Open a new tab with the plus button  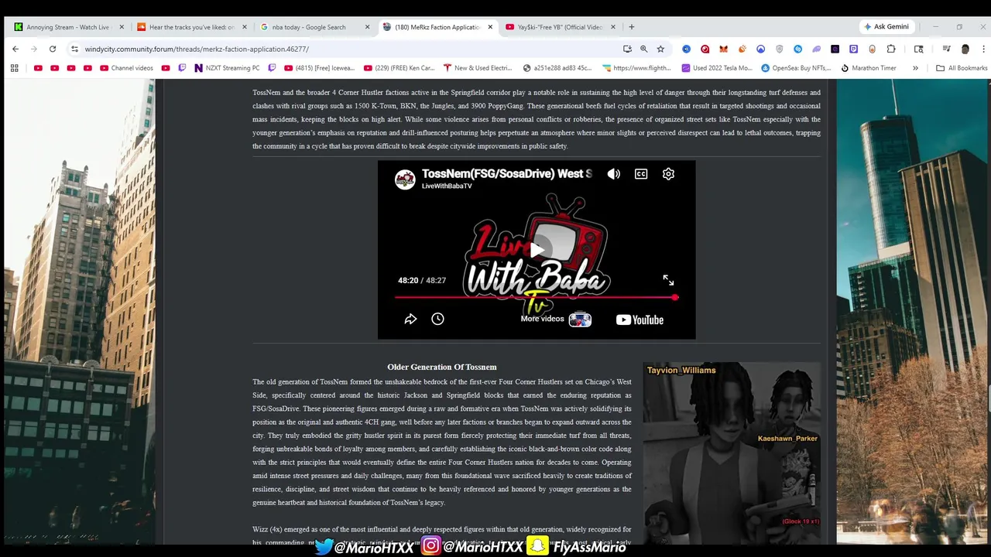pos(631,27)
